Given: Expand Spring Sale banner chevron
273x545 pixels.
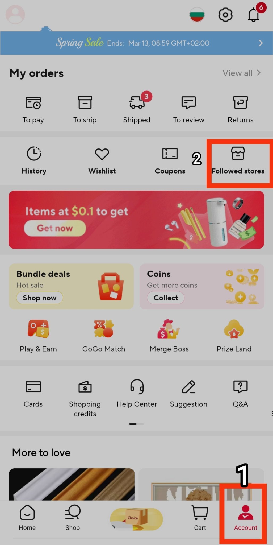Looking at the screenshot, I should tap(261, 43).
